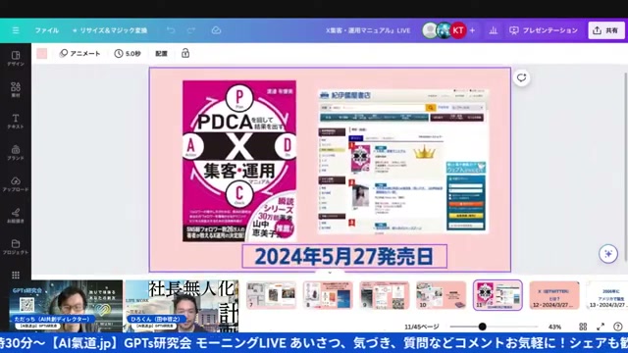Select page 10 thumbnail
The image size is (628, 353).
click(441, 295)
